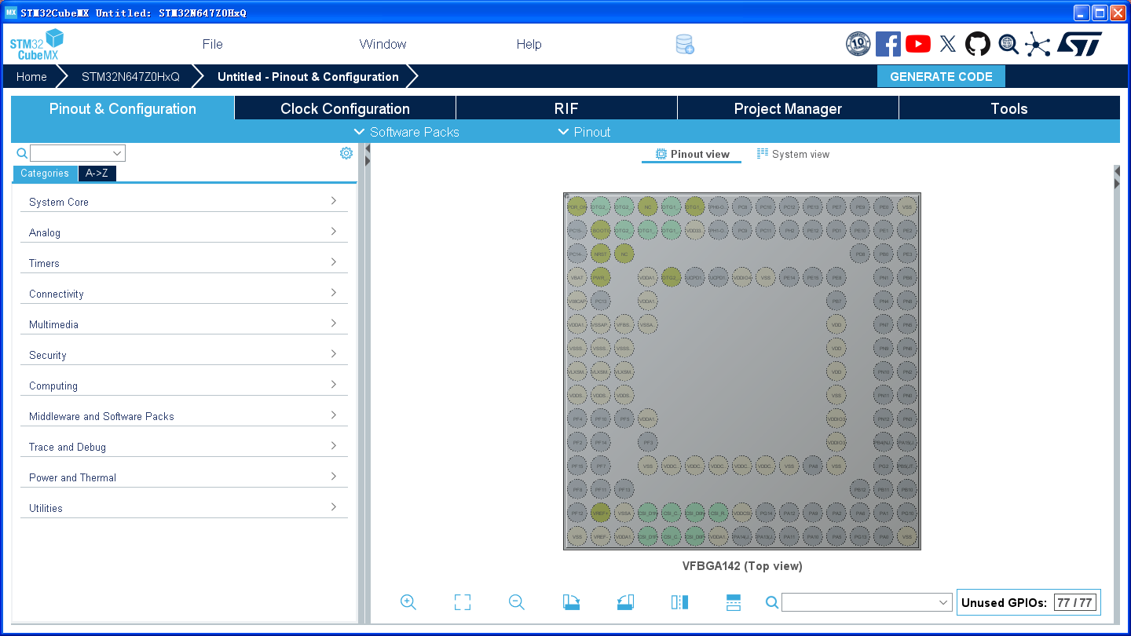Click pin PB12 on the chip
The image size is (1131, 636).
click(860, 489)
